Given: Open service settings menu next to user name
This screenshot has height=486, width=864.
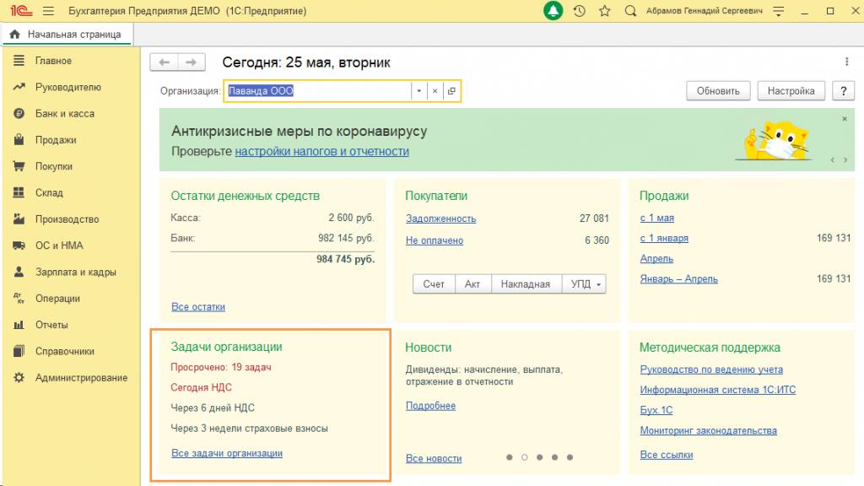Looking at the screenshot, I should [x=779, y=10].
